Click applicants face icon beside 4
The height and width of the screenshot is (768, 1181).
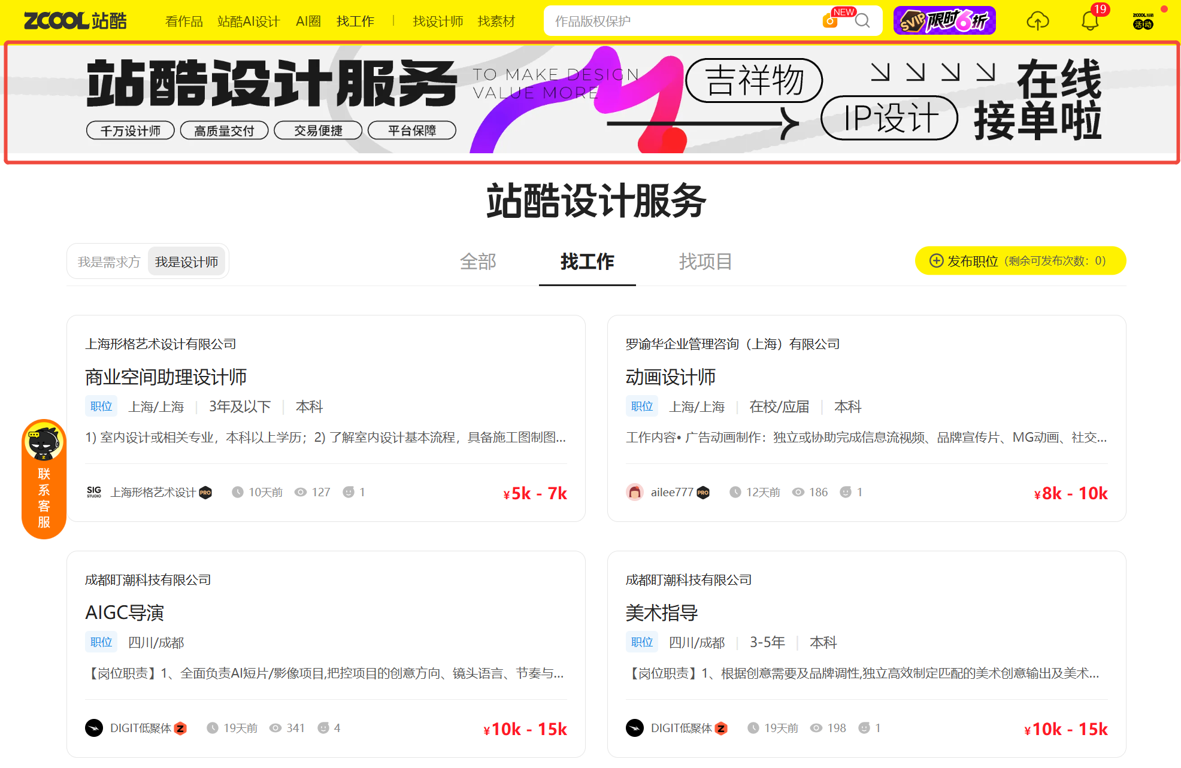point(323,728)
